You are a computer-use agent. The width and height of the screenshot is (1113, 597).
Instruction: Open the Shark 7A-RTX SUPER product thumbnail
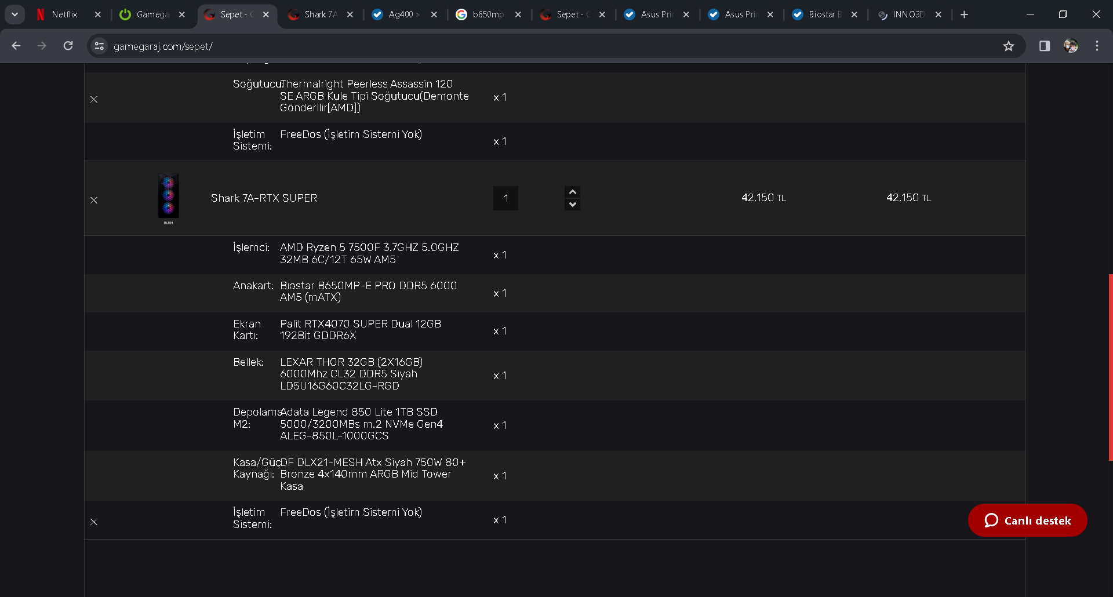click(168, 198)
